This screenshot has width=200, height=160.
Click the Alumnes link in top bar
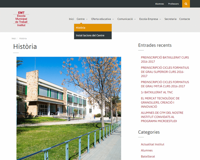(x=160, y=4)
